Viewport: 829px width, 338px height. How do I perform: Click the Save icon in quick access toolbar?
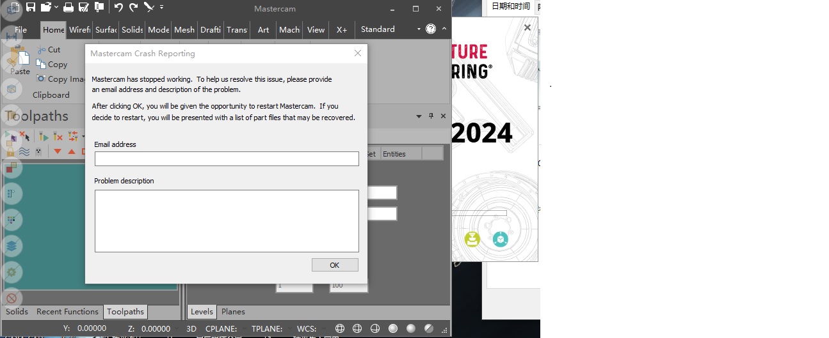[30, 8]
